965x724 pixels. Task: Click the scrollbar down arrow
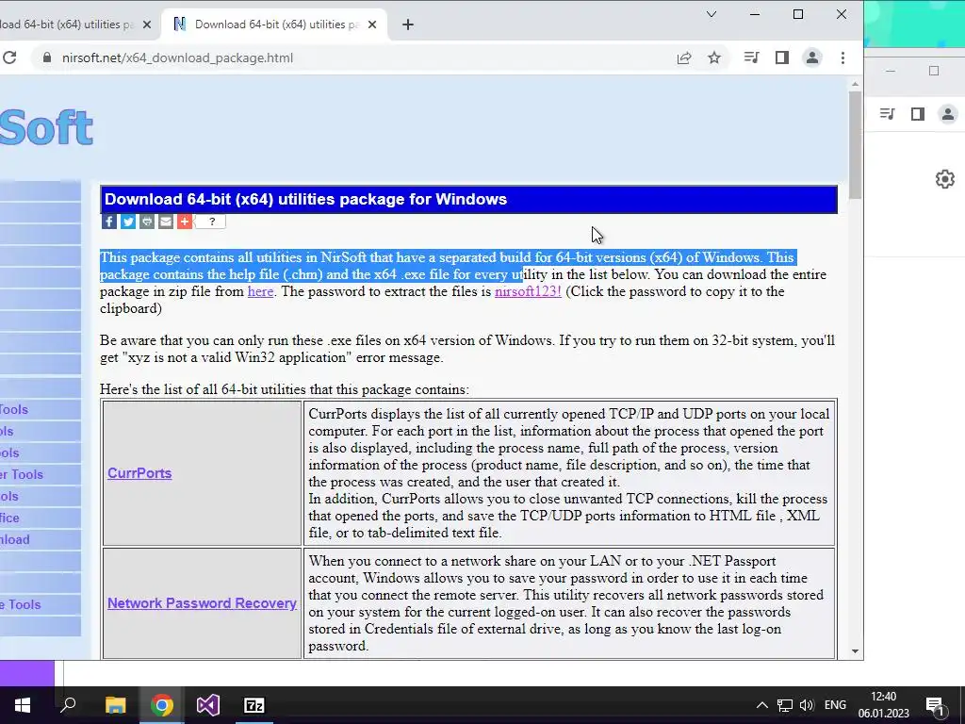(855, 650)
